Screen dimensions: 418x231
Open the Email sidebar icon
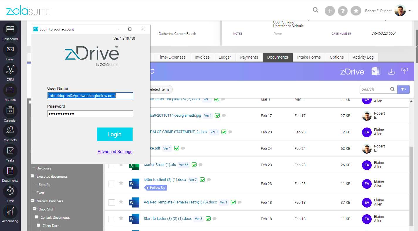click(10, 50)
